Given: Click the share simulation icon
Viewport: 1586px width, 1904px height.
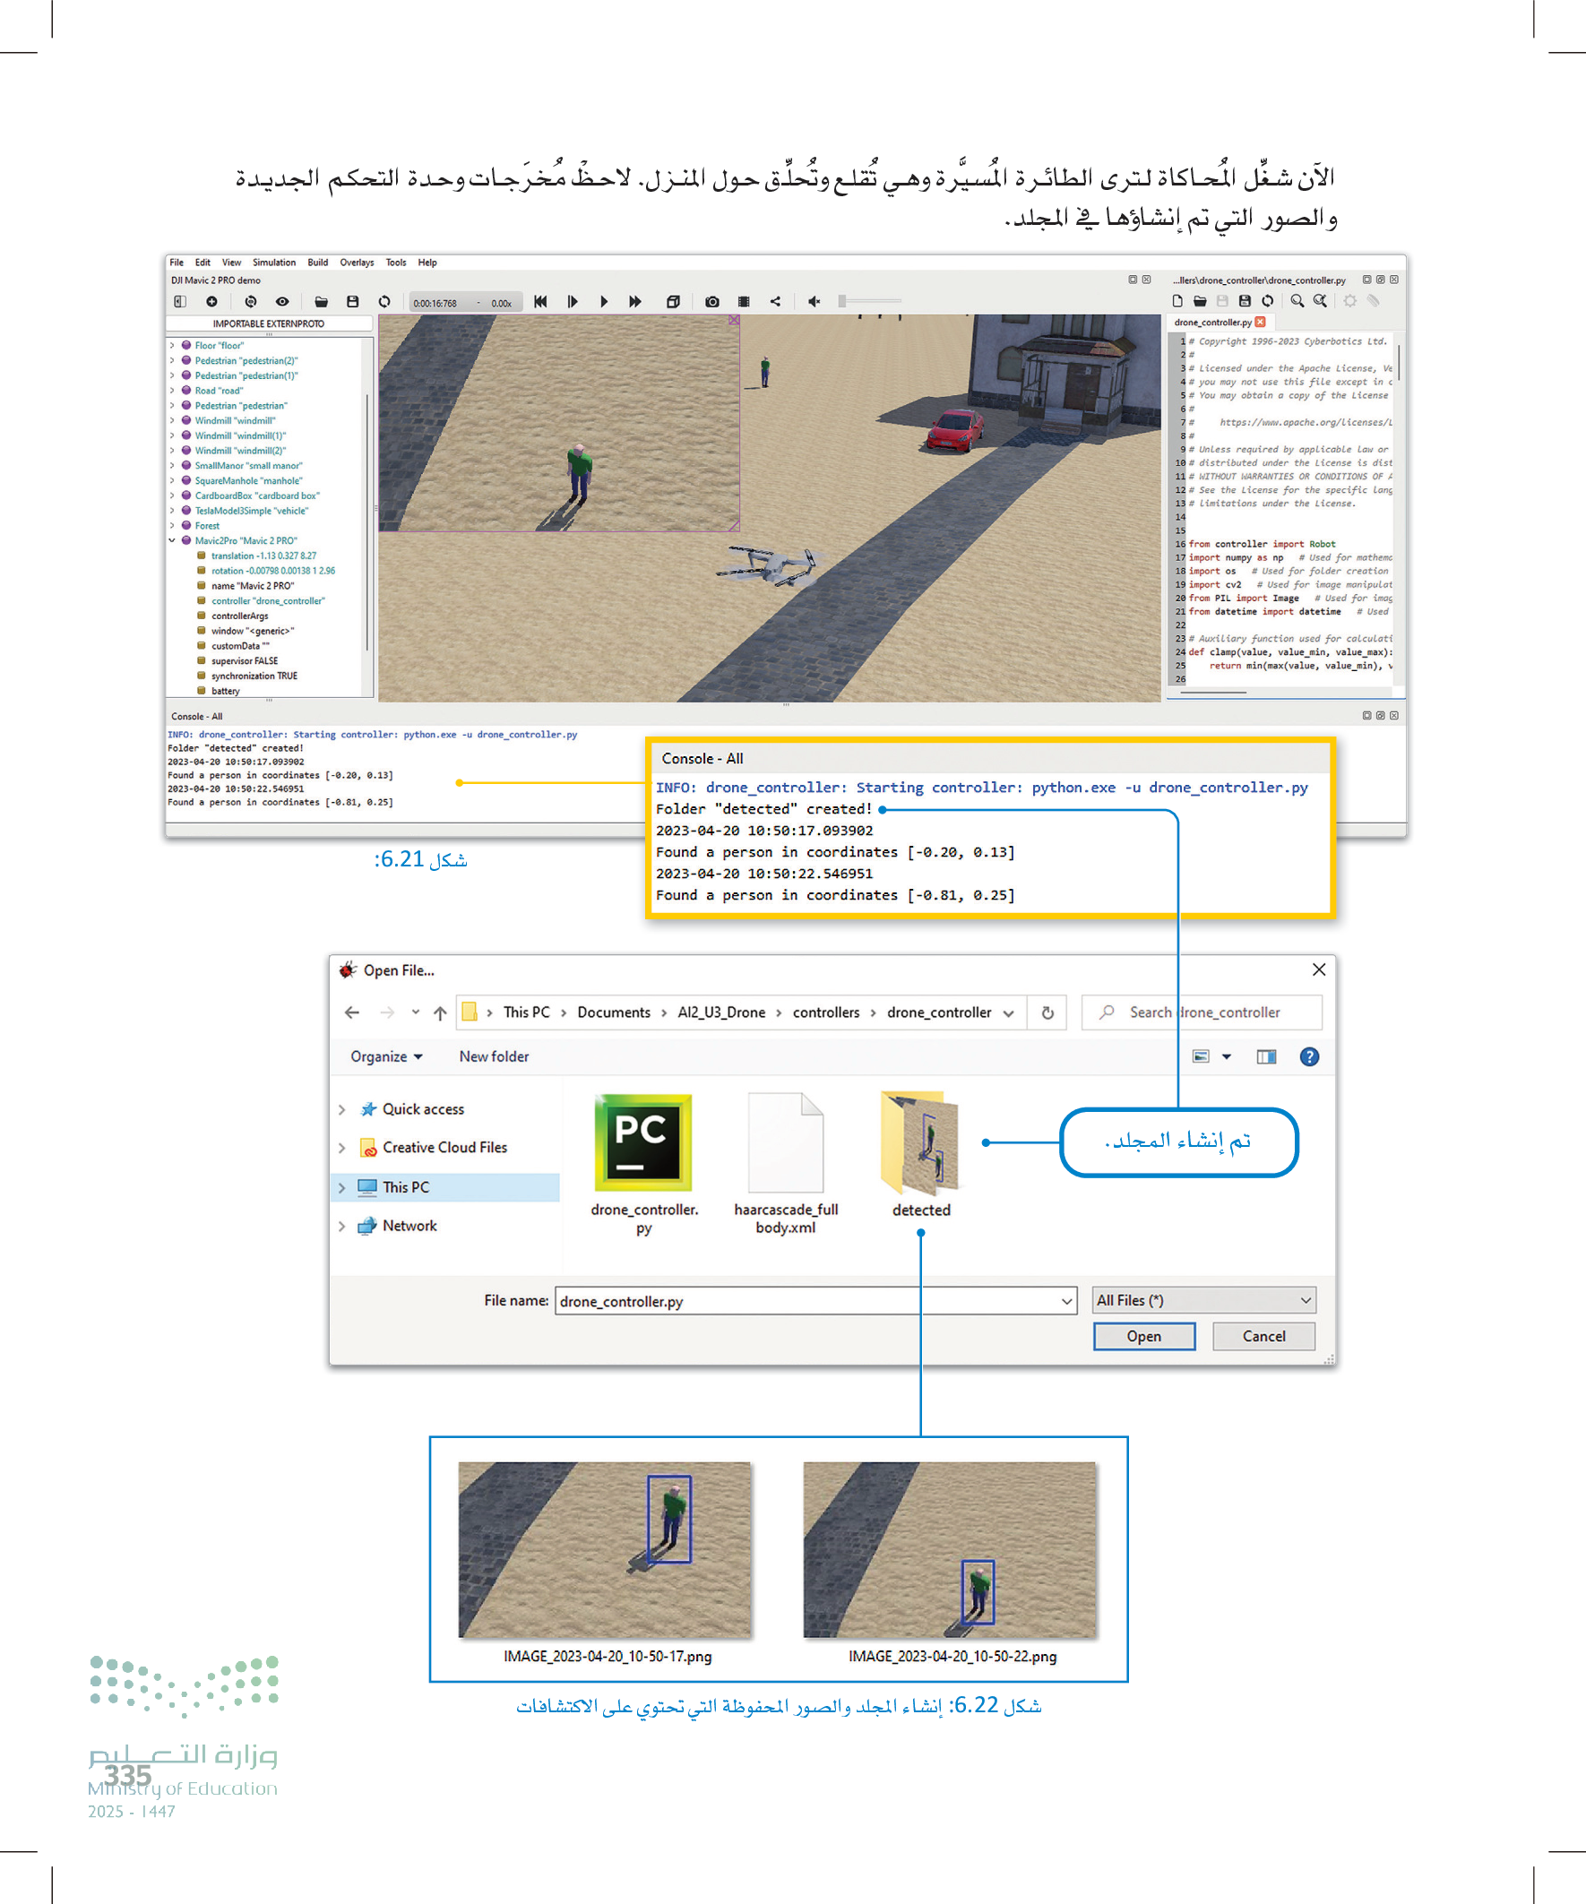Looking at the screenshot, I should pyautogui.click(x=775, y=302).
